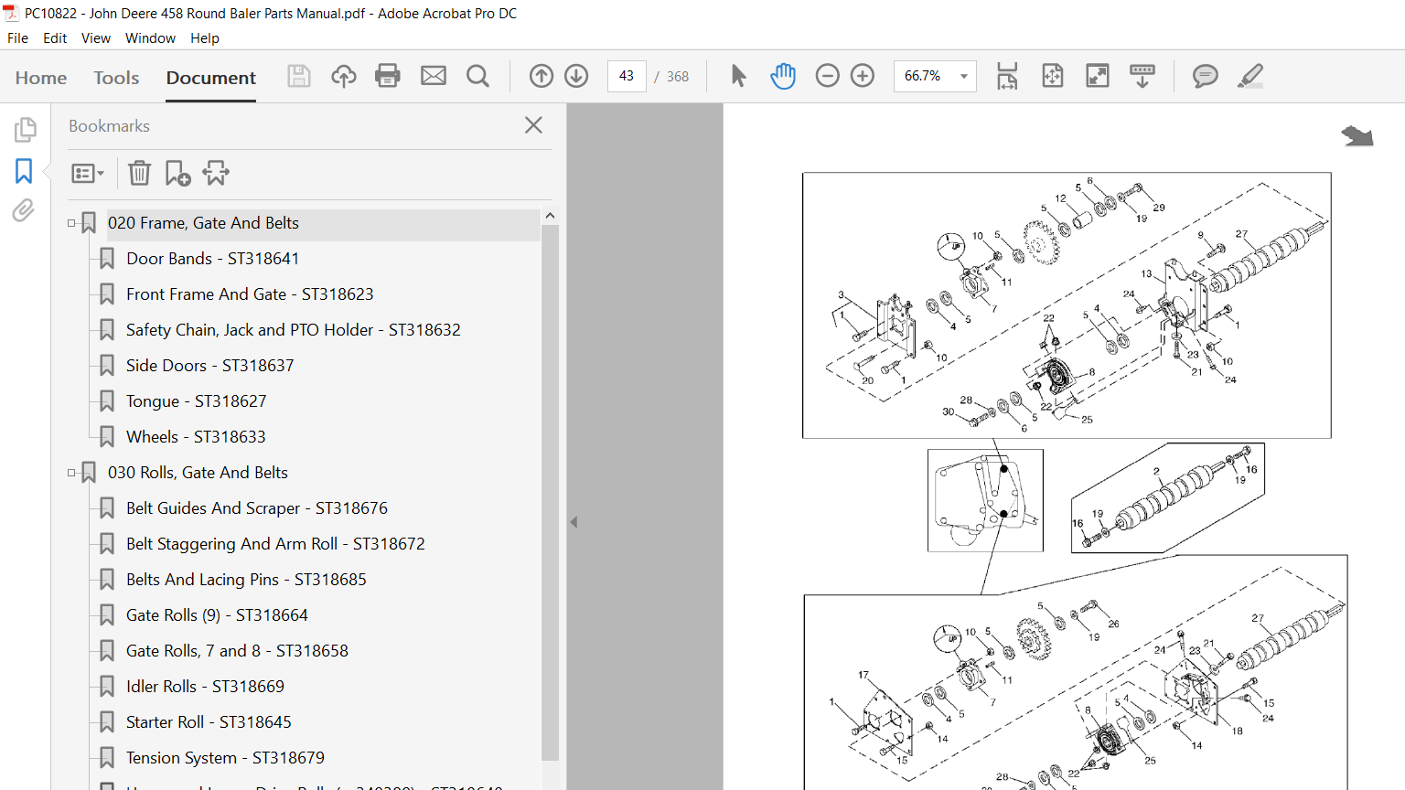Open Page Thumbnails side panel
This screenshot has width=1405, height=790.
click(x=25, y=130)
